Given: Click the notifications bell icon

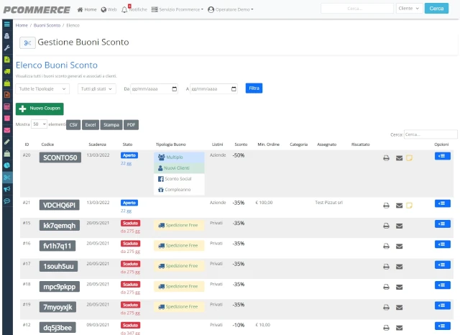Looking at the screenshot, I should tap(124, 9).
